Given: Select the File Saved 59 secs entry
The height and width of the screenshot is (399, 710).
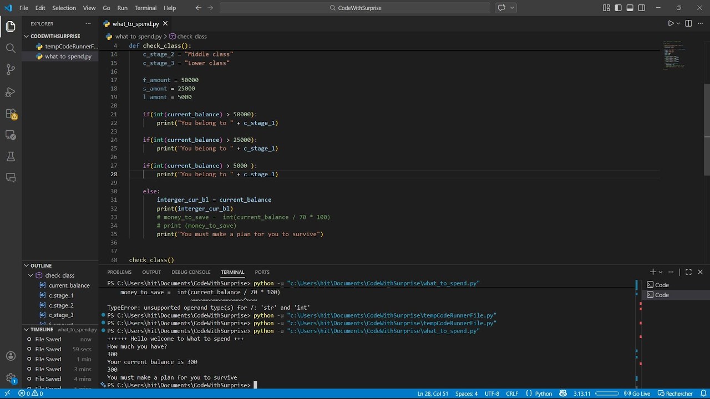Looking at the screenshot, I should [60, 349].
